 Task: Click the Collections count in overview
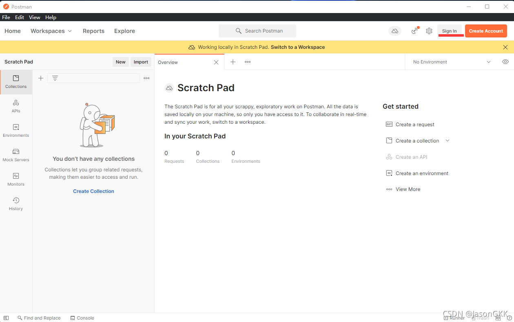(208, 157)
